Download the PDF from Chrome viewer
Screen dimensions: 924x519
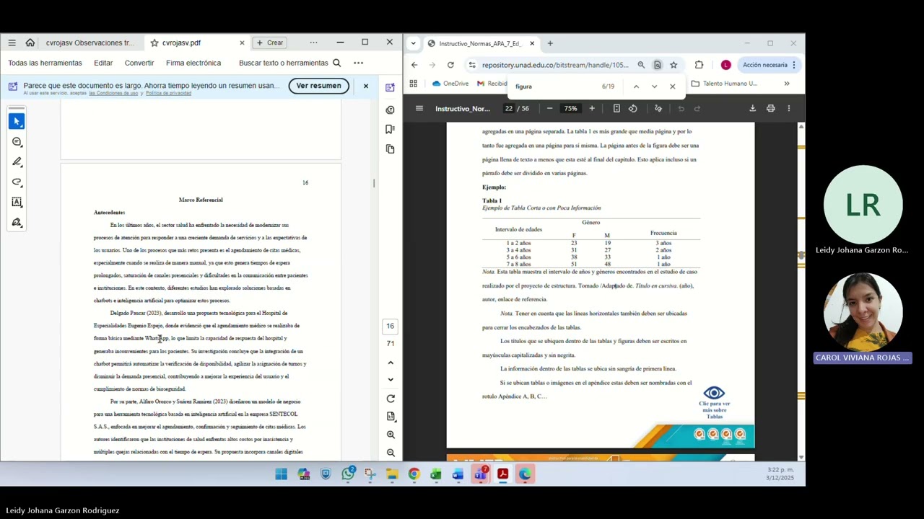point(752,109)
